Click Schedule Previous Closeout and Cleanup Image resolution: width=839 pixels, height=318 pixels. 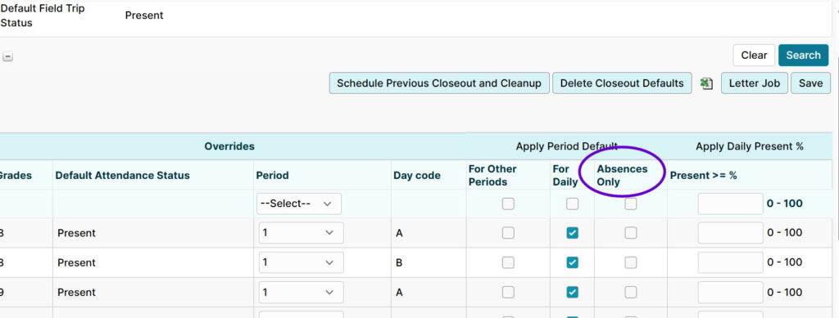(x=439, y=83)
